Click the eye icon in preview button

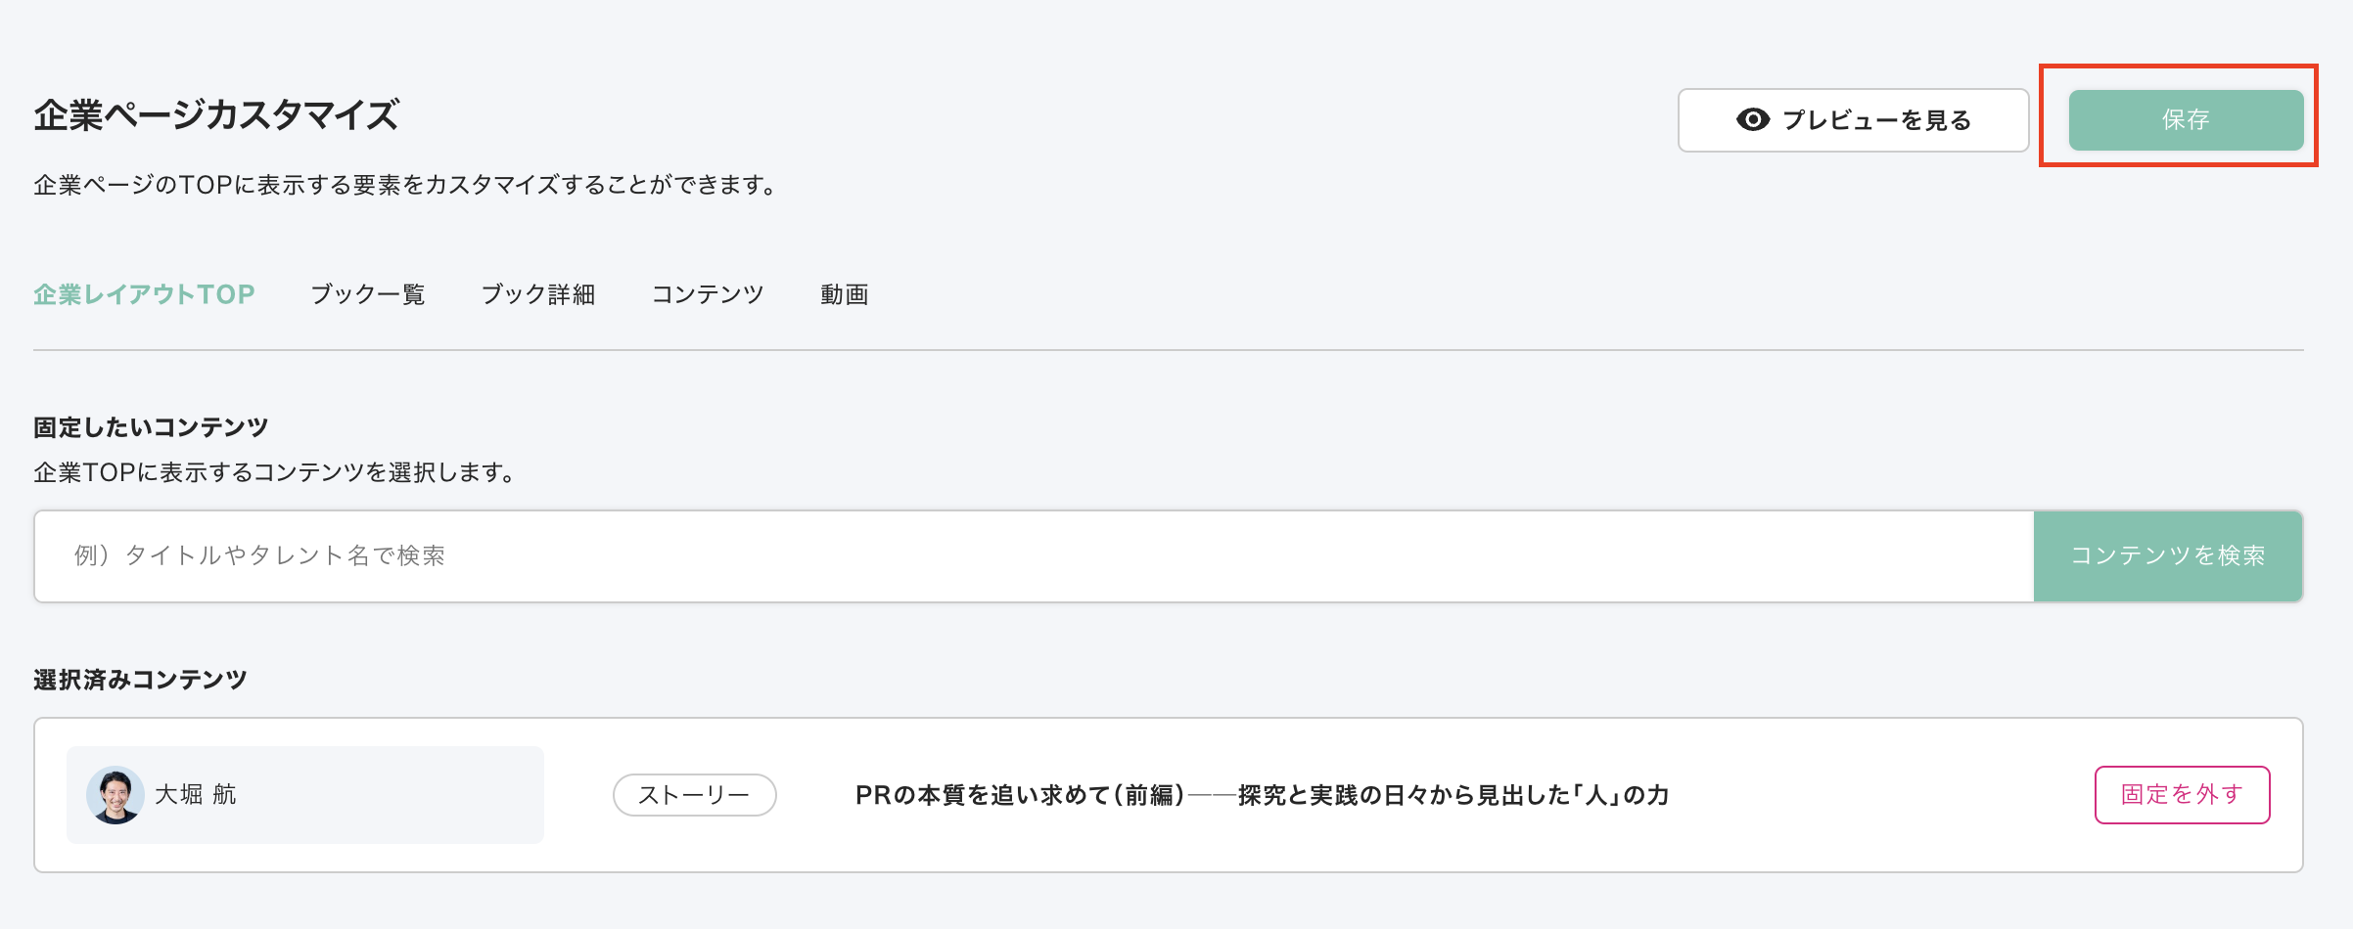1752,119
